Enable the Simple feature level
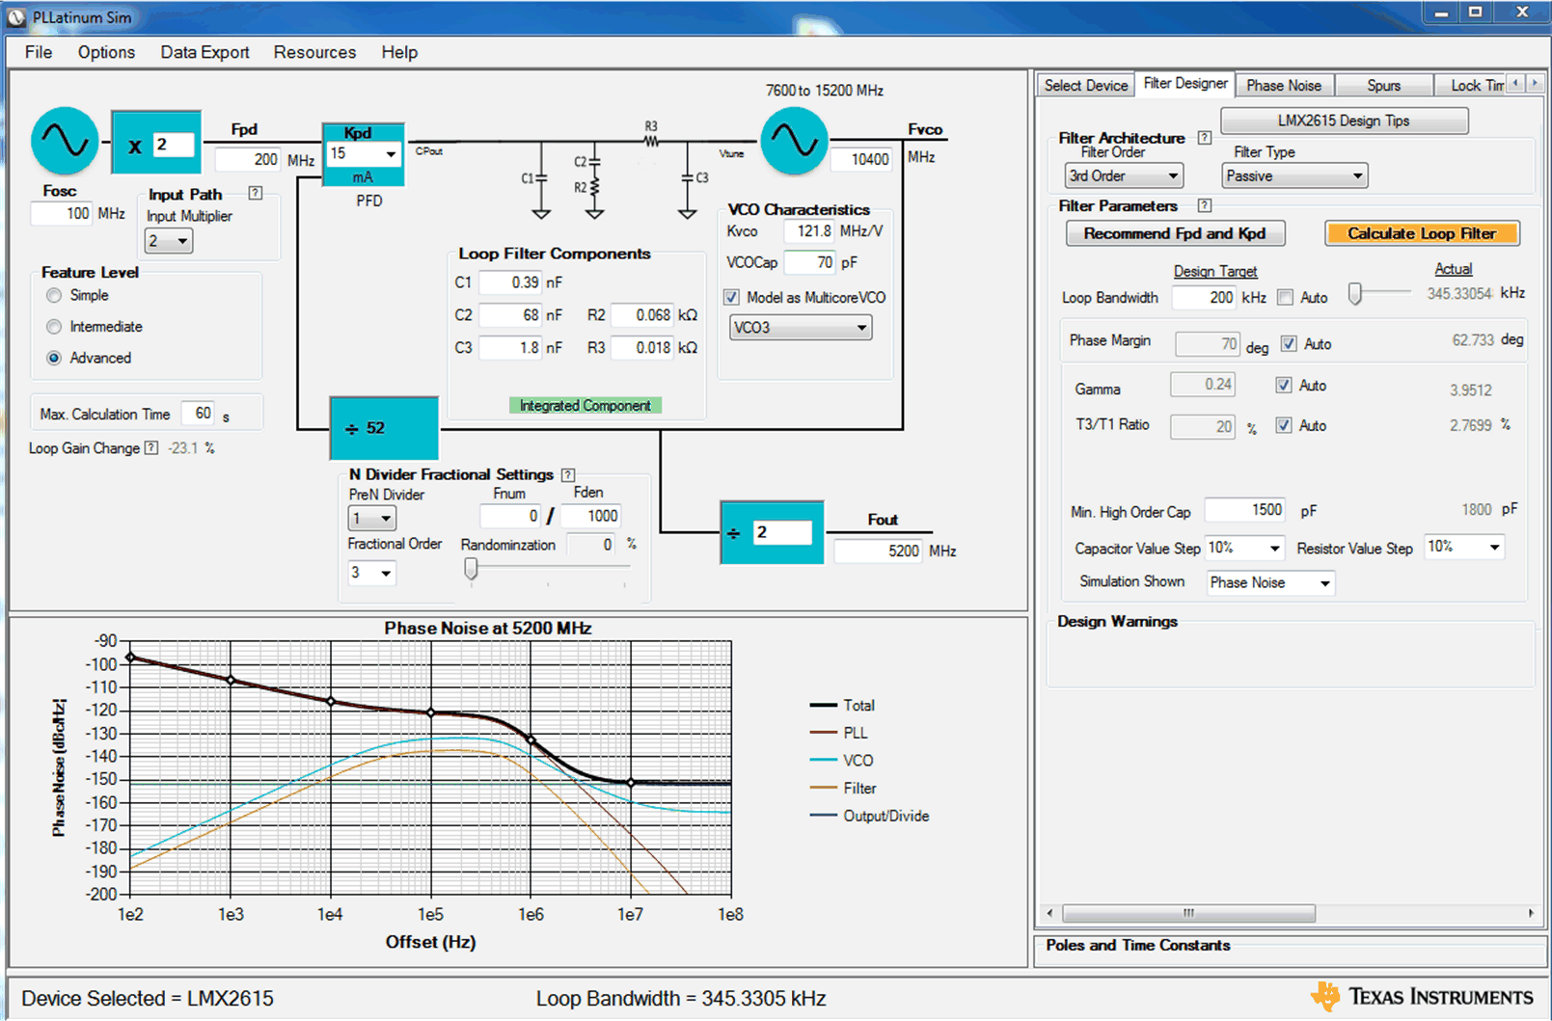 (54, 295)
